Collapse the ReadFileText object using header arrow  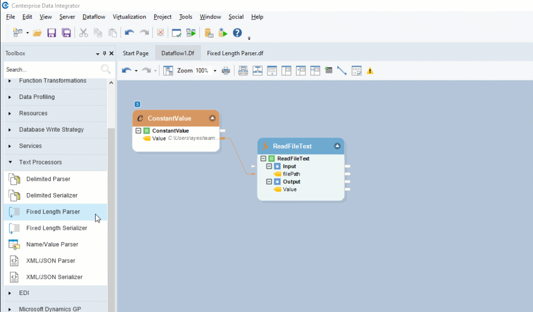point(337,146)
